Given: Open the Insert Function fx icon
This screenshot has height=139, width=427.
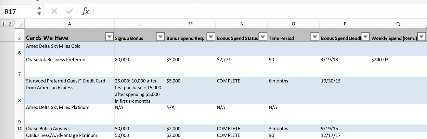Looking at the screenshot, I should point(85,11).
